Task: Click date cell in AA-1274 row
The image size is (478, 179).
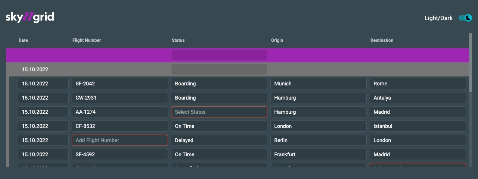Action: click(x=43, y=112)
